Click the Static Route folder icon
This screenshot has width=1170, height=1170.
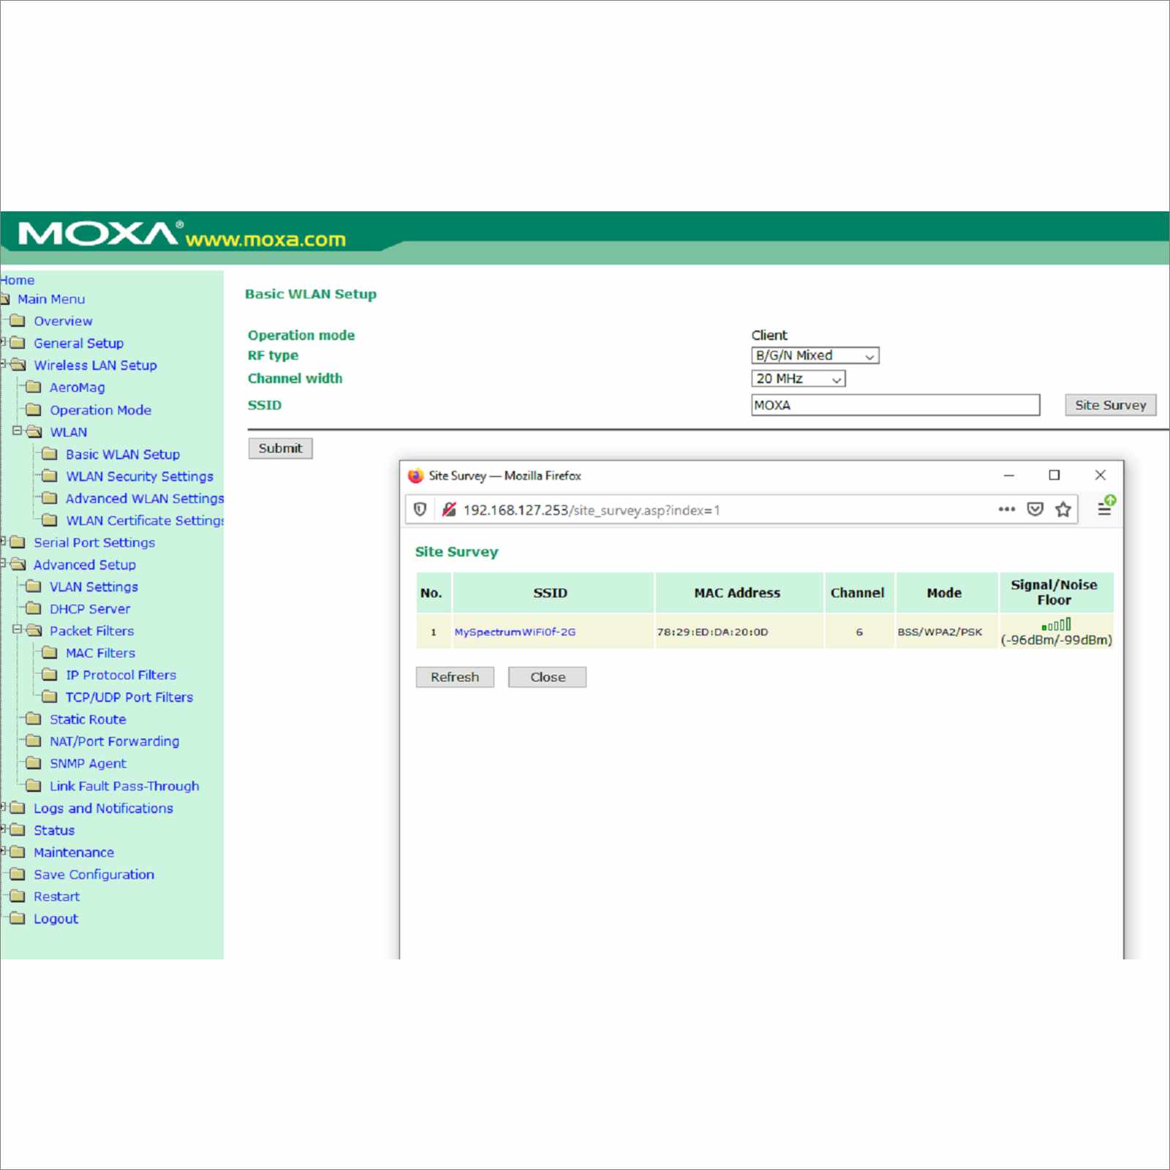pos(34,718)
